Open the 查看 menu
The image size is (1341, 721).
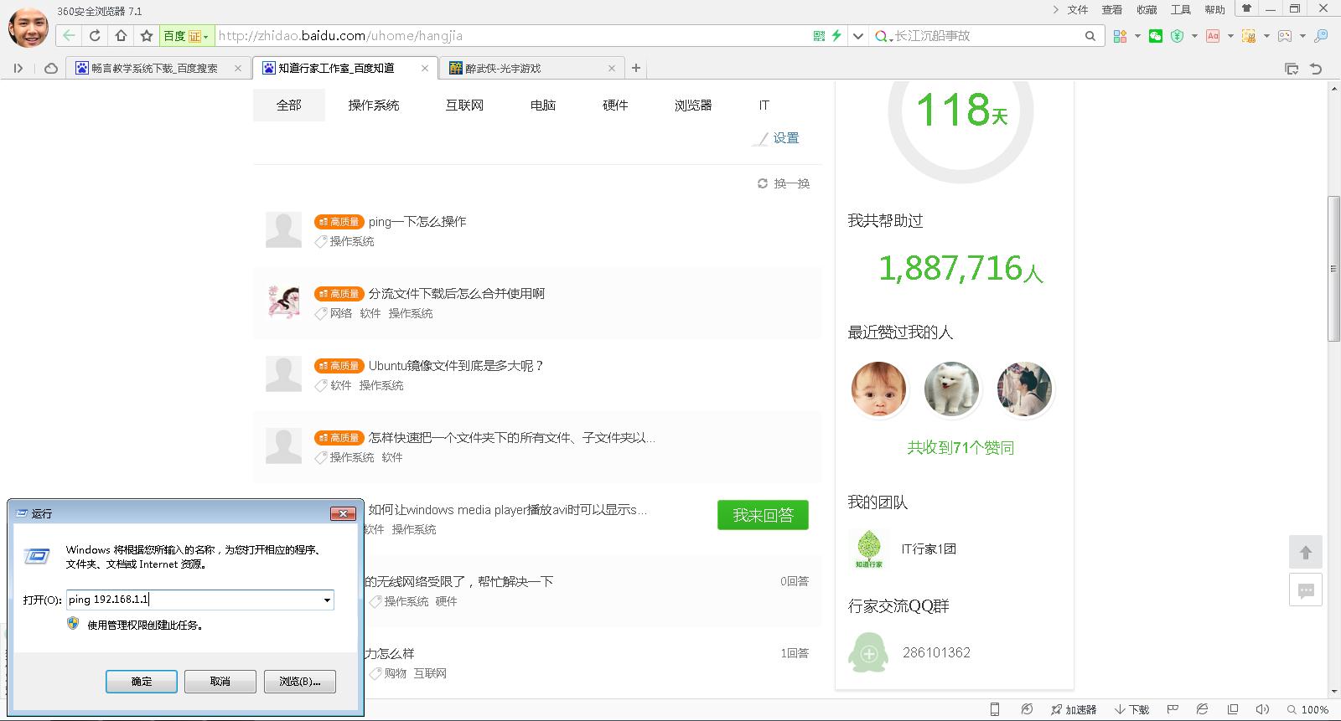click(x=1111, y=10)
